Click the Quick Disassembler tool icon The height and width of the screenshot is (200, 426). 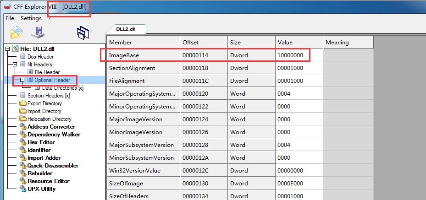pos(23,165)
